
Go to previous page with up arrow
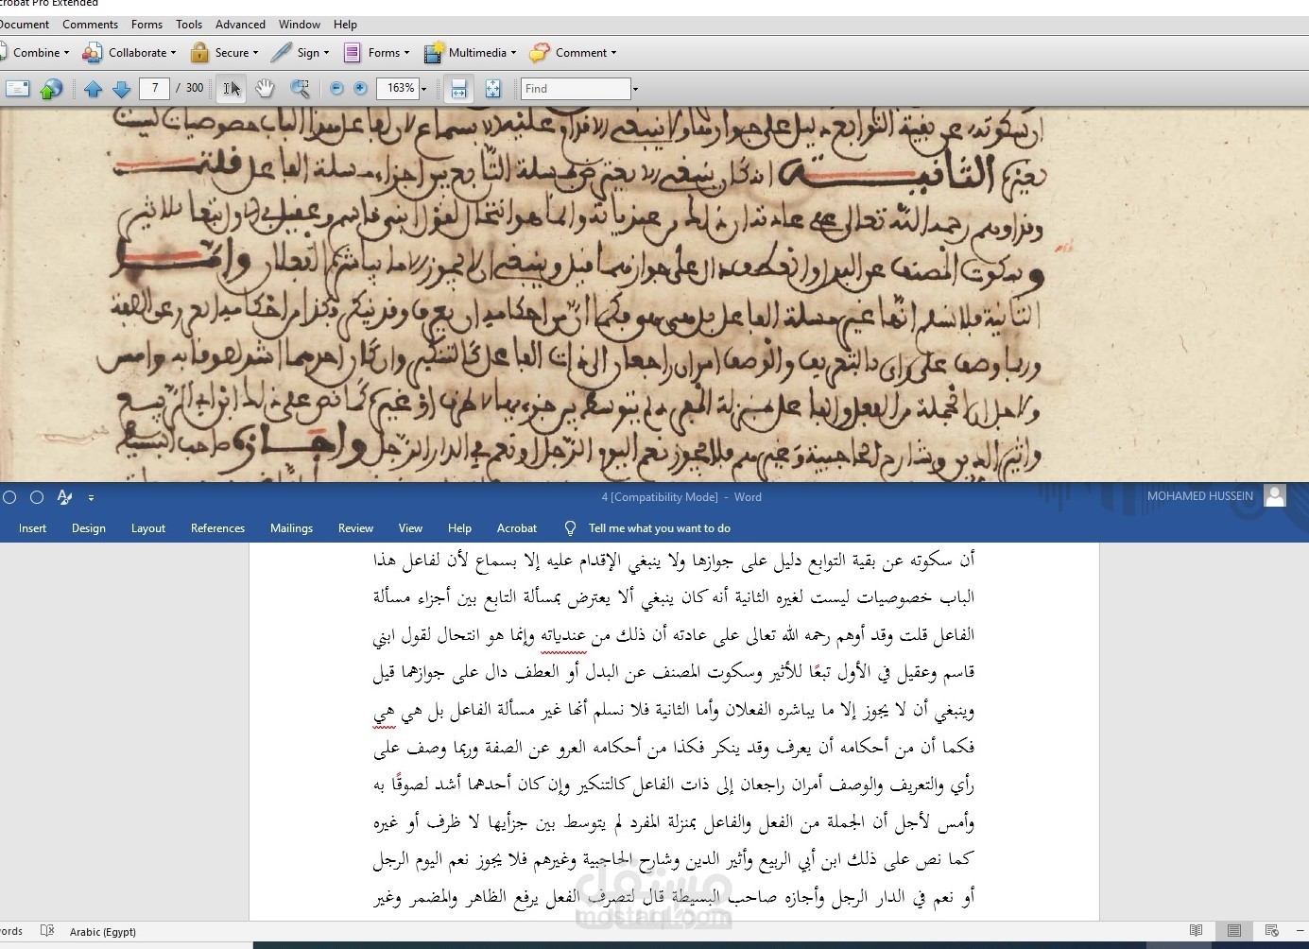click(x=93, y=89)
